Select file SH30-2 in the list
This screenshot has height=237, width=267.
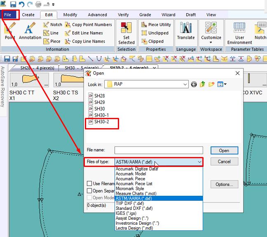(x=99, y=122)
